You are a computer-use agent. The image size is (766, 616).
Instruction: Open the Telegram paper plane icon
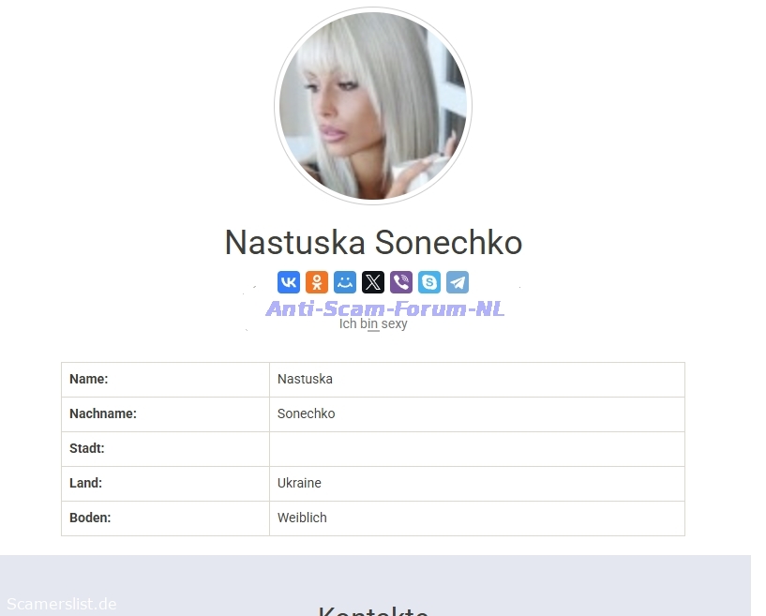(x=458, y=282)
